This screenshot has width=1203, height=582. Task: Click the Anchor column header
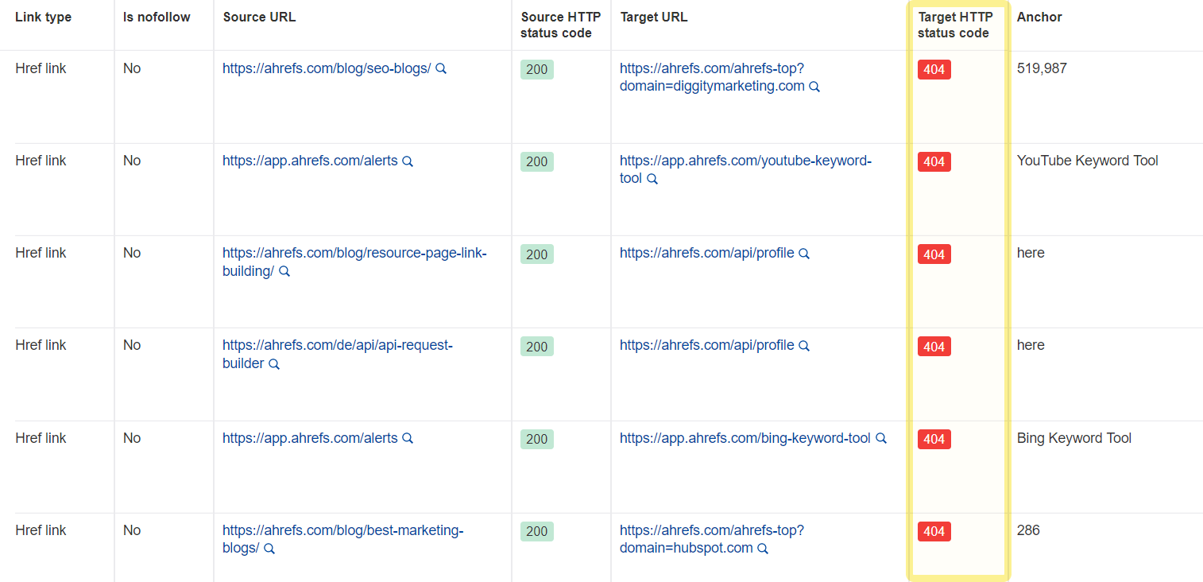tap(1039, 16)
